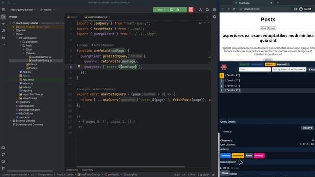Select the ["posts_2"] query row
The image size is (315, 177).
point(267,75)
